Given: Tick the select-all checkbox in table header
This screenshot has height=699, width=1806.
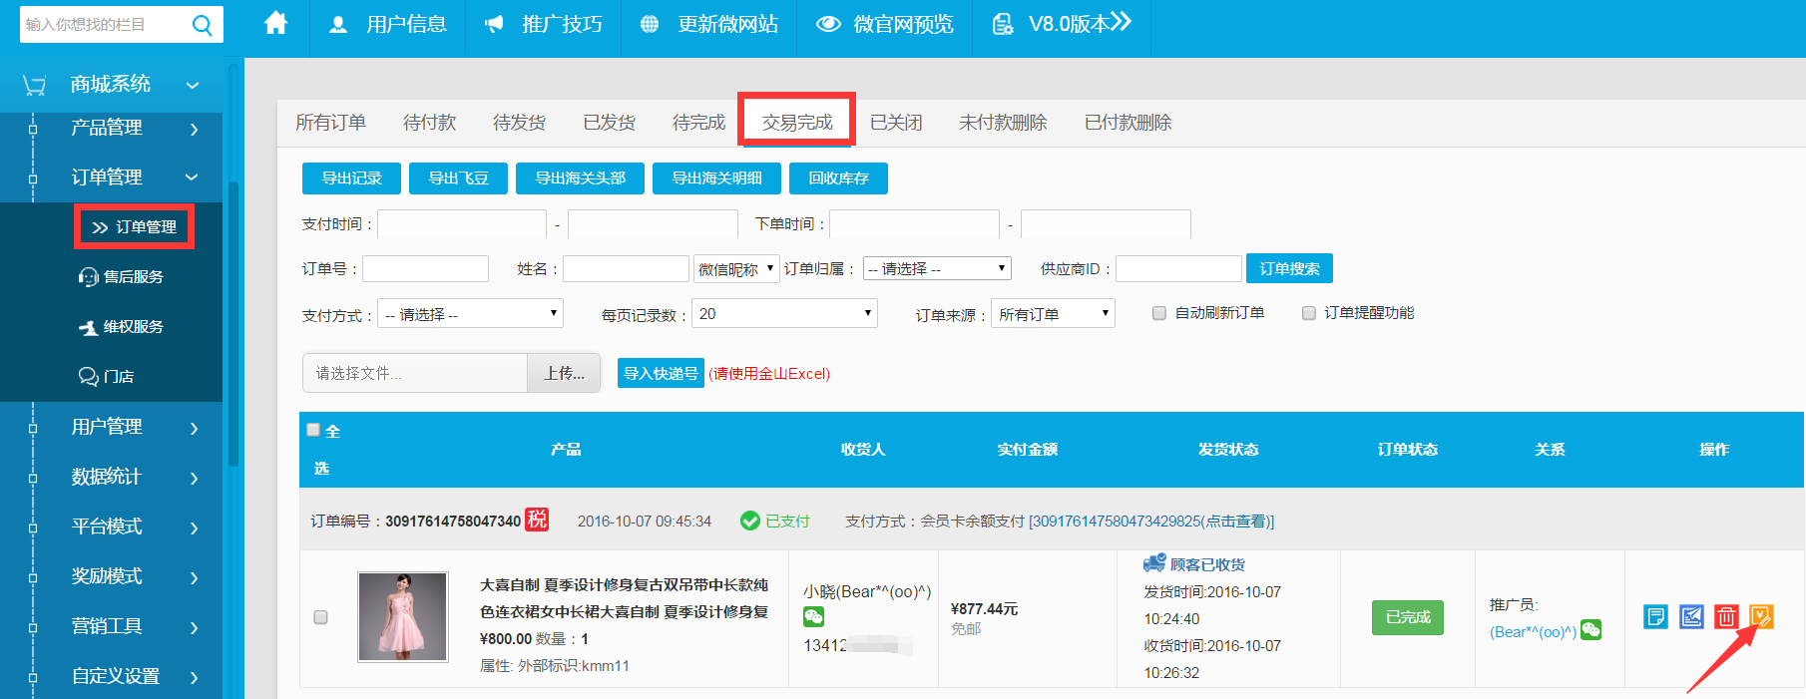Looking at the screenshot, I should [x=313, y=430].
